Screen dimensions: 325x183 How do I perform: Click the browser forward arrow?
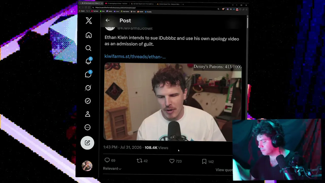pyautogui.click(x=83, y=7)
